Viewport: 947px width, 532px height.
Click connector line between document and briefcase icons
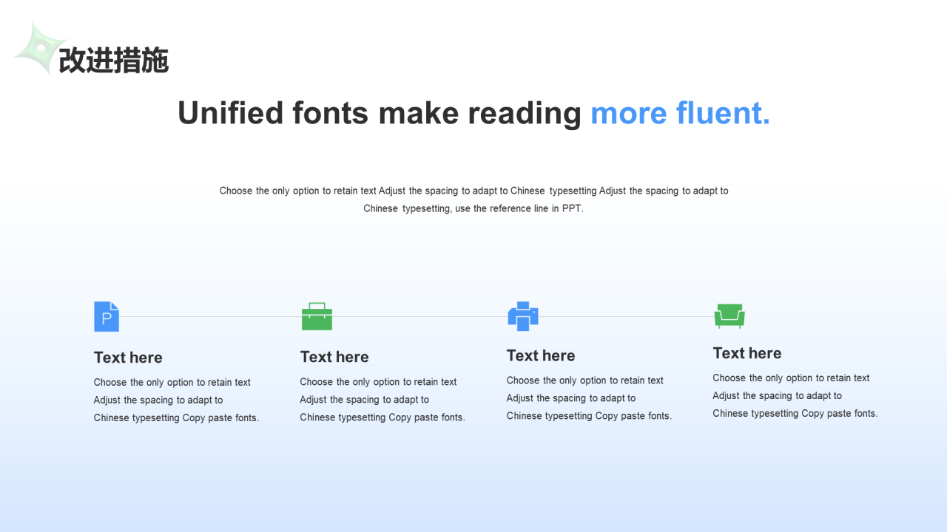point(210,316)
